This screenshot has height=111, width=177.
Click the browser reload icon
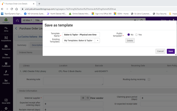coord(12,9)
